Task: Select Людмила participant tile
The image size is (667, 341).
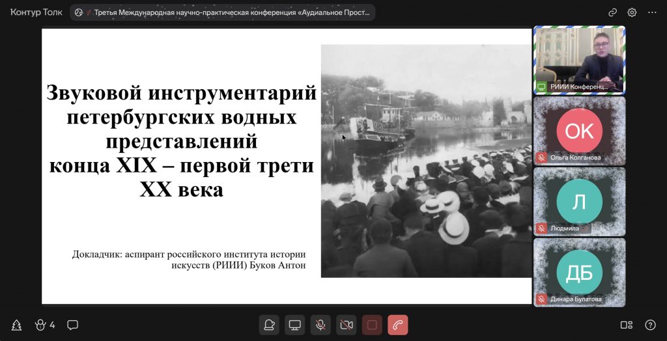Action: (x=579, y=201)
